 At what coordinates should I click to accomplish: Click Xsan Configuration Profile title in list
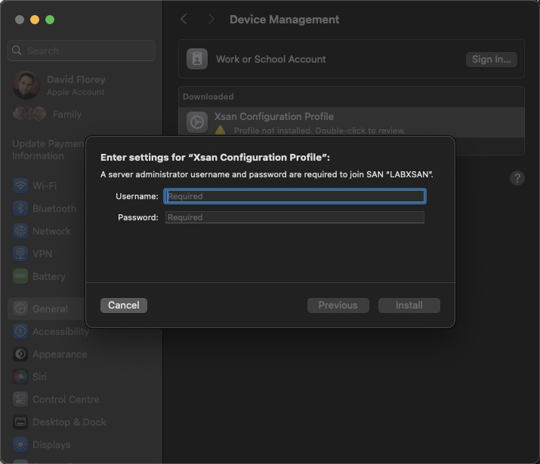click(x=274, y=117)
